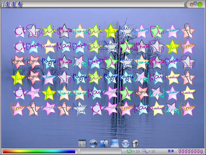Choose the Ai star tile in the fourth row
Image resolution: width=206 pixels, height=155 pixels.
95,78
